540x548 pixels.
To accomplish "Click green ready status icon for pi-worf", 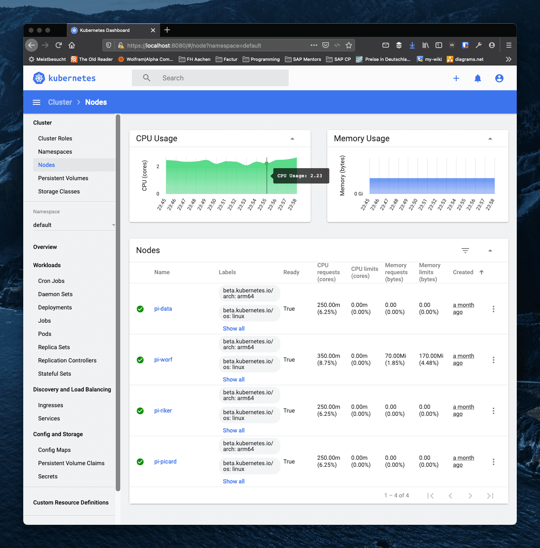I will tap(140, 360).
